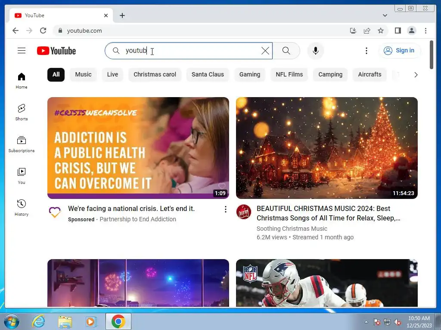This screenshot has width=441, height=330.
Task: Select the All filter chip
Action: coord(56,75)
